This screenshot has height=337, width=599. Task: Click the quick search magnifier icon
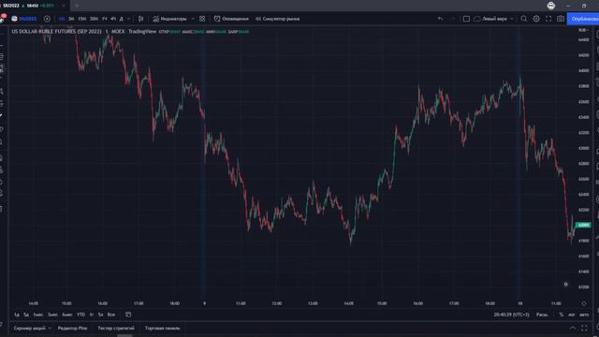click(x=524, y=19)
